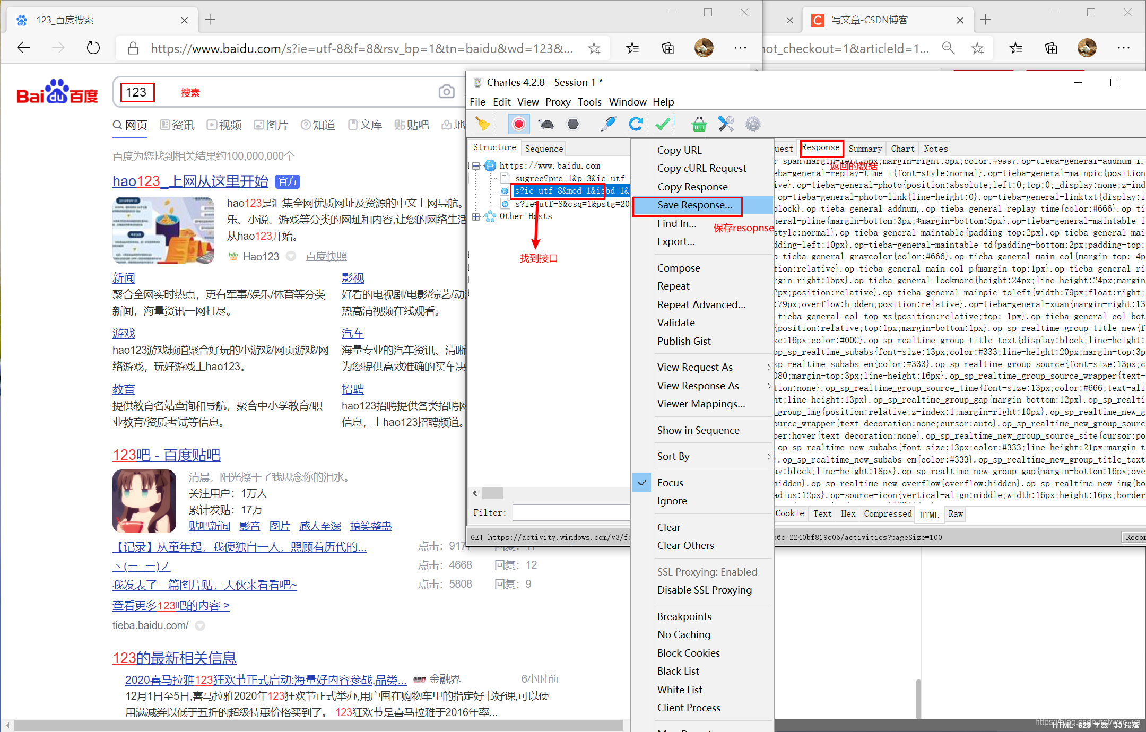The height and width of the screenshot is (732, 1146).
Task: Click the favorites star icon in Baidu address bar
Action: (x=594, y=49)
